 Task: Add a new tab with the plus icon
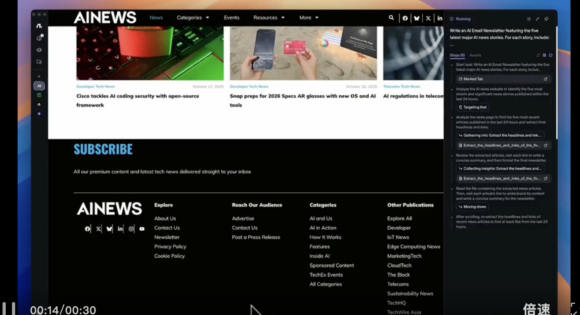pyautogui.click(x=39, y=76)
